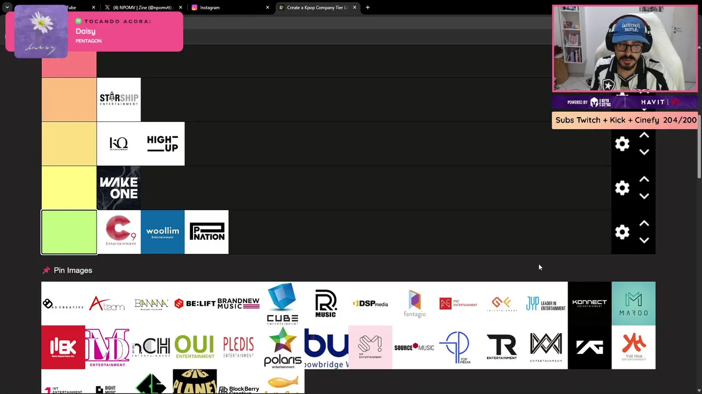Viewport: 702px width, 394px height.
Task: Close the NPOMV Zine X tab
Action: (x=180, y=8)
